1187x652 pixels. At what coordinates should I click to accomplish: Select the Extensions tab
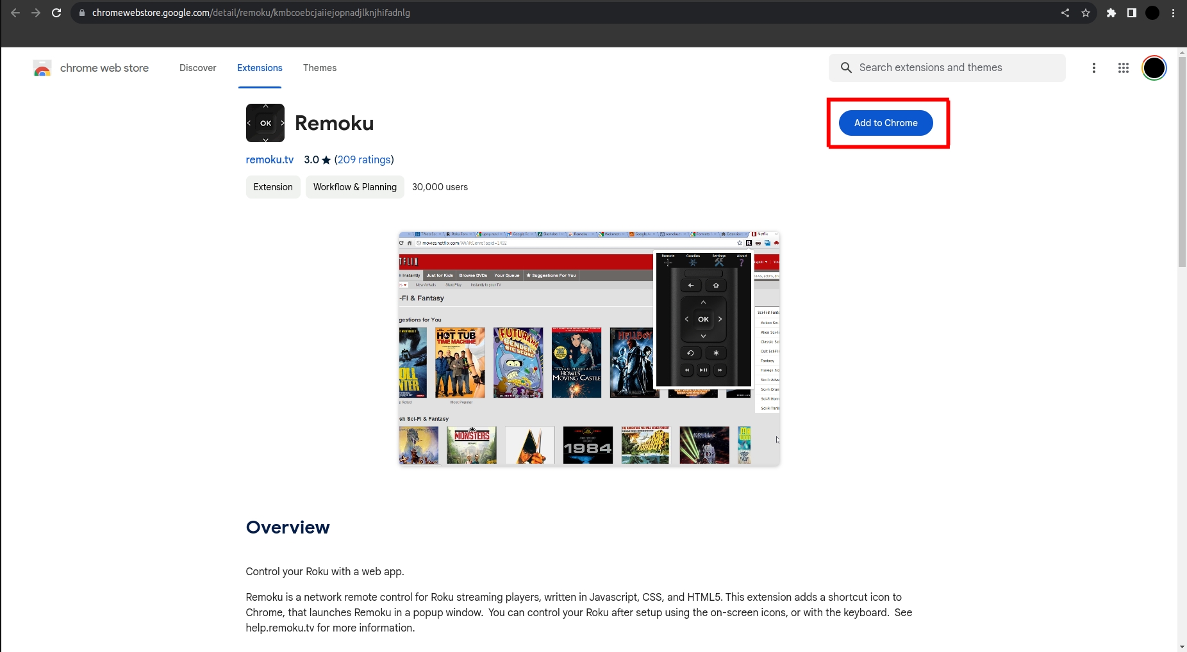(260, 68)
